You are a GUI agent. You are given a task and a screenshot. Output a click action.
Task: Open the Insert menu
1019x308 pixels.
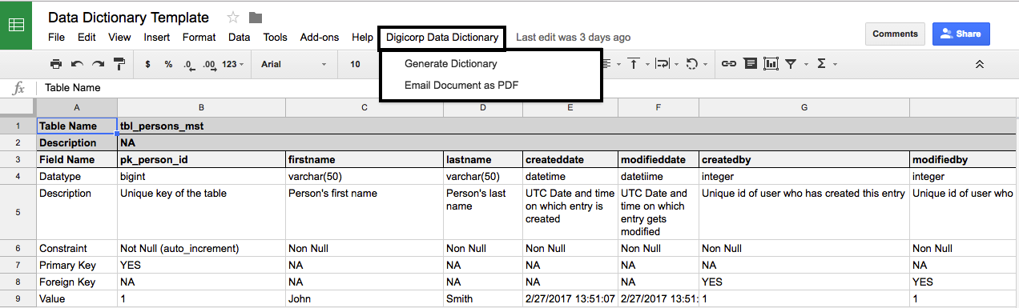pos(157,37)
